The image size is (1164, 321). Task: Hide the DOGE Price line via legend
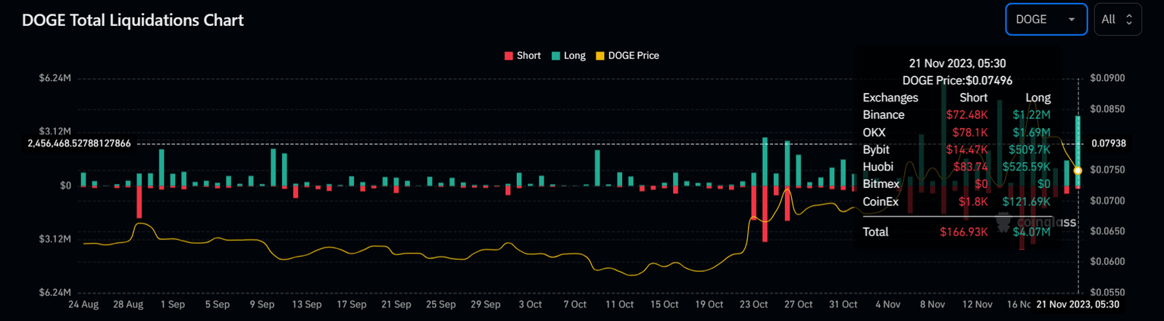click(x=633, y=55)
